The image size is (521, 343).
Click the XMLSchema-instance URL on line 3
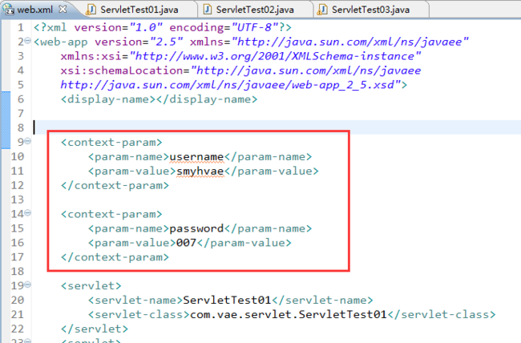tap(275, 56)
